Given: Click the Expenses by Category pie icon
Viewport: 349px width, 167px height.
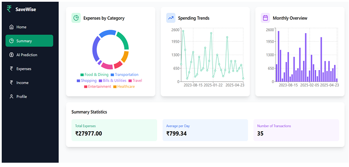Looking at the screenshot, I should tap(76, 18).
